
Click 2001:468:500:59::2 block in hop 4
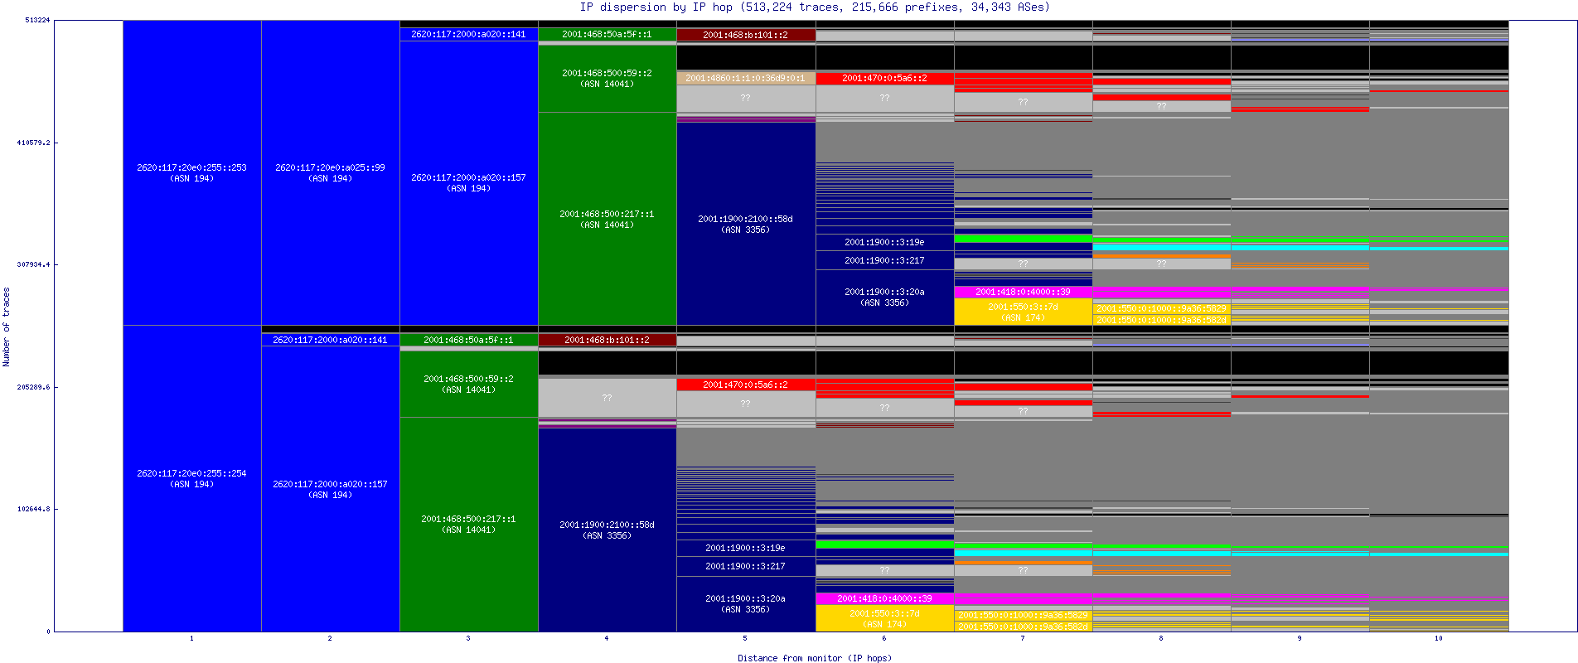point(607,79)
